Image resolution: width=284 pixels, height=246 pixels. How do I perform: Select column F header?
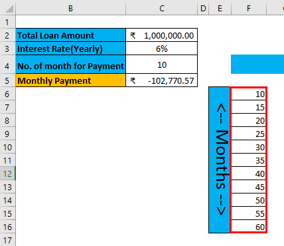point(249,9)
